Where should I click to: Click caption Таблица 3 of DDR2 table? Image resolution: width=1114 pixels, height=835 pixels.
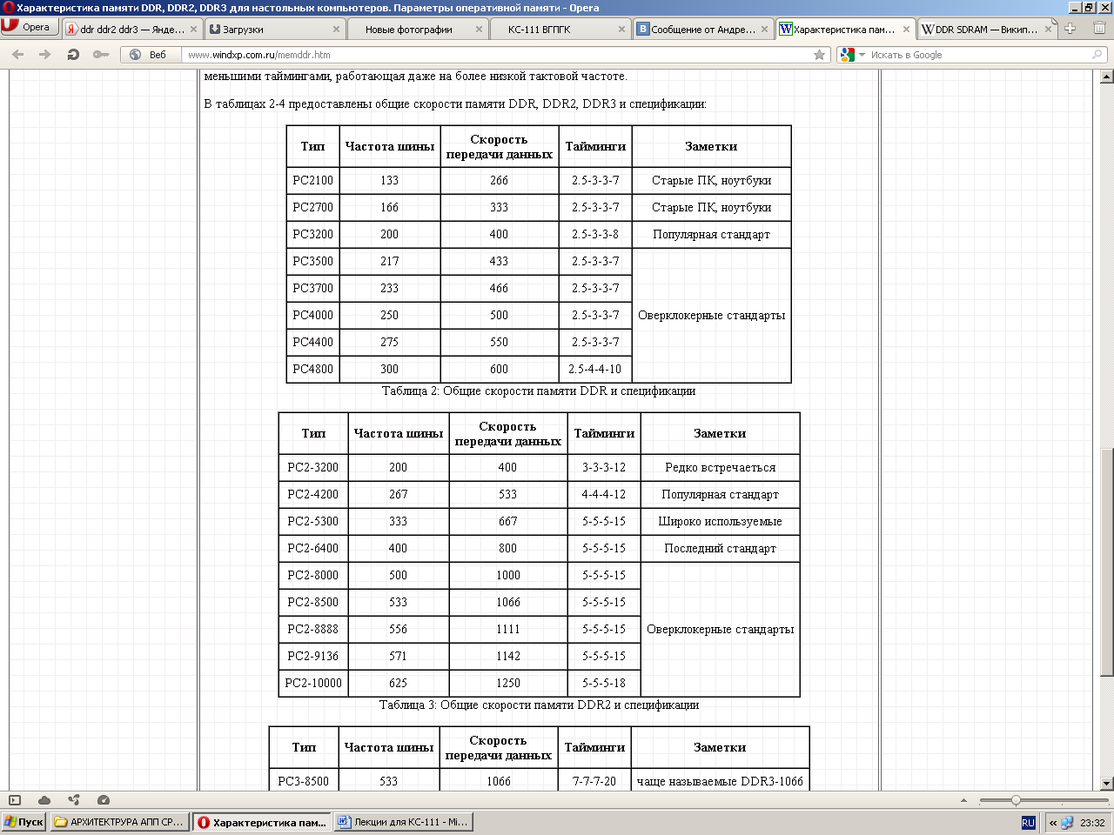[539, 705]
